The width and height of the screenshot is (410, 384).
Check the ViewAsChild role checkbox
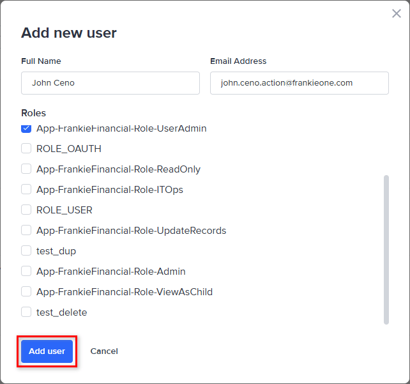26,292
